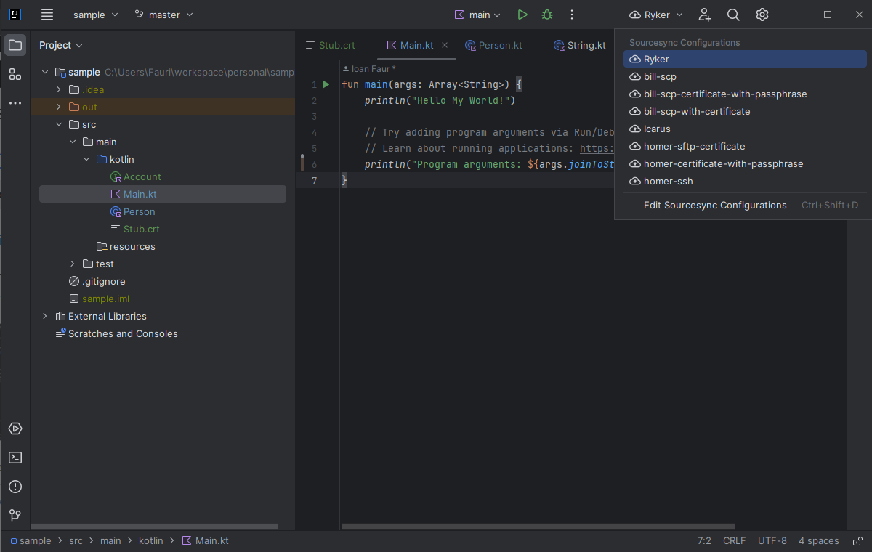Run Main.kt using the green play icon

tap(522, 14)
